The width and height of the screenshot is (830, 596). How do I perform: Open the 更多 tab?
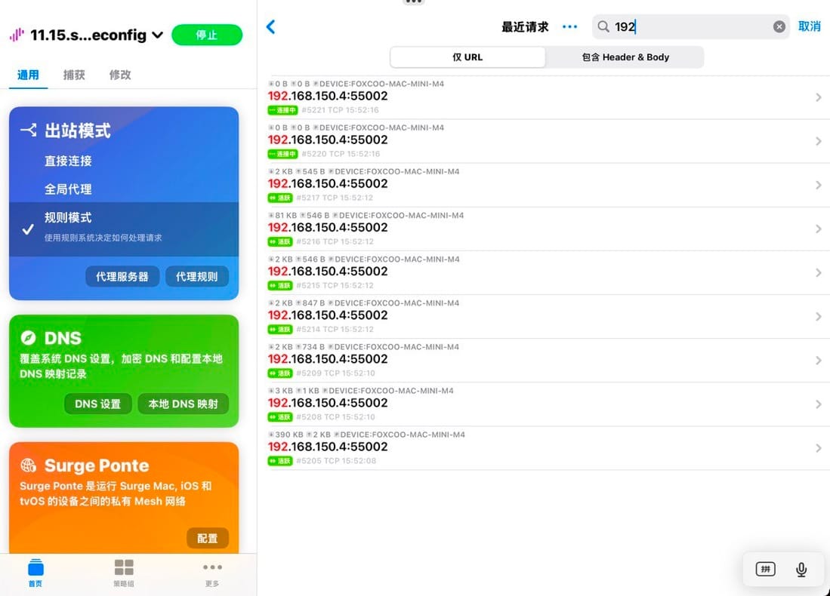(212, 573)
